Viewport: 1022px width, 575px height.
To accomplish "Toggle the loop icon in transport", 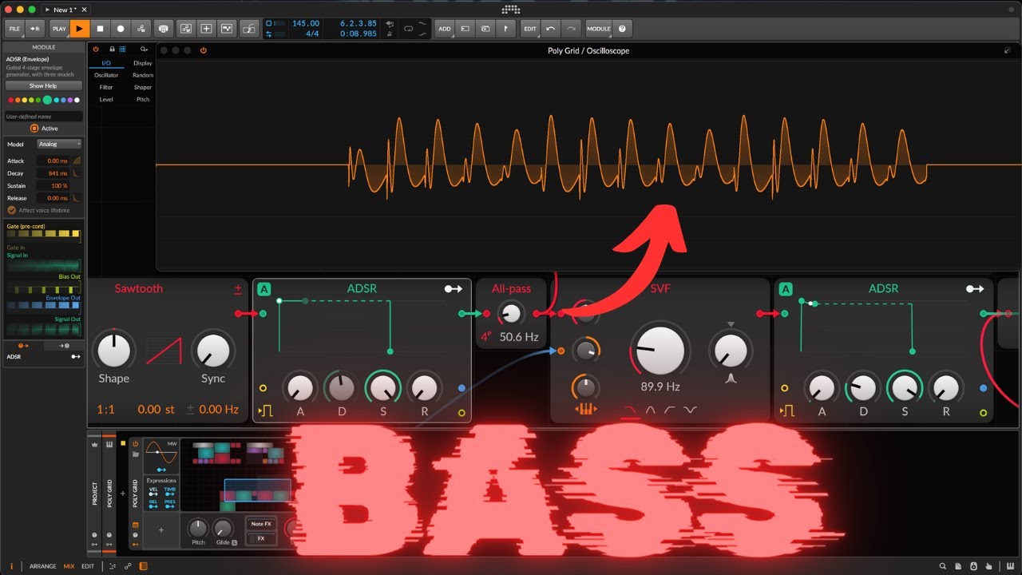I will (410, 28).
